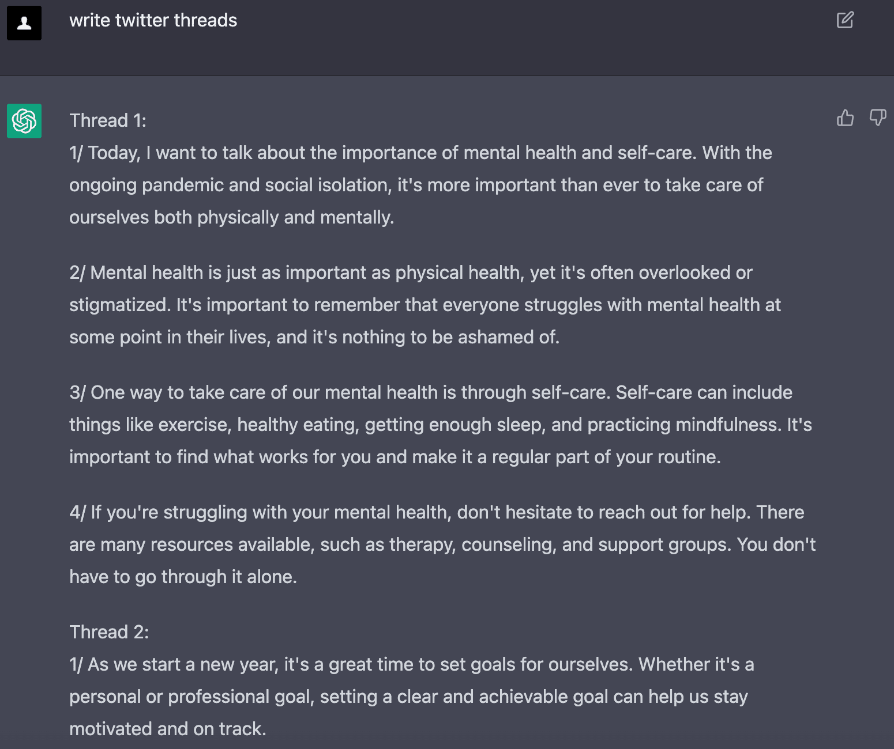The height and width of the screenshot is (749, 894).
Task: Click the edit message pencil icon
Action: click(x=845, y=20)
